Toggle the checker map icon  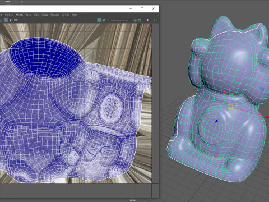tap(104, 20)
